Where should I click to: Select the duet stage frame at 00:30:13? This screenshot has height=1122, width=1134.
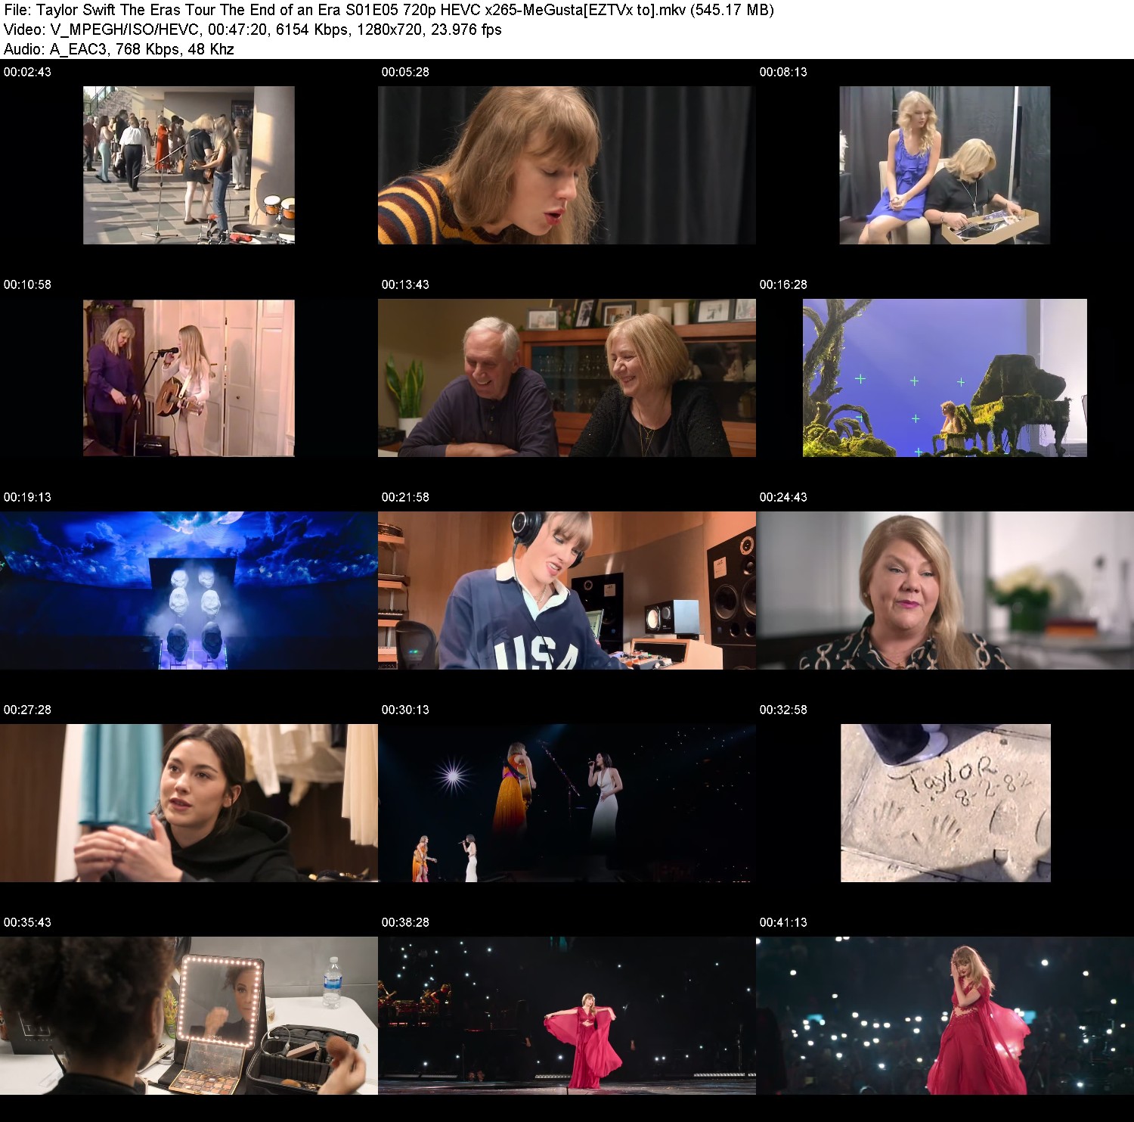[x=567, y=803]
